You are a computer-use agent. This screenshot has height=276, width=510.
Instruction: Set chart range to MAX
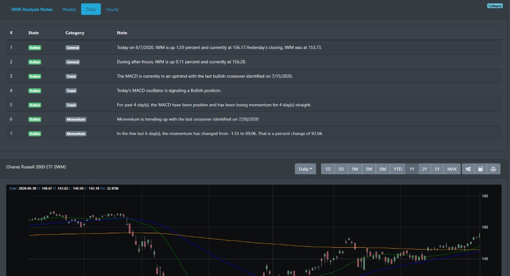452,169
